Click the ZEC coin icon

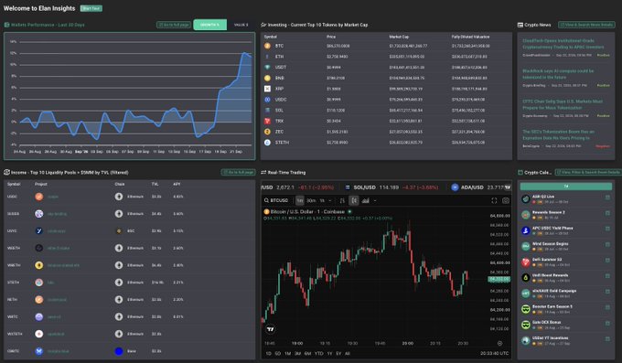click(267, 132)
